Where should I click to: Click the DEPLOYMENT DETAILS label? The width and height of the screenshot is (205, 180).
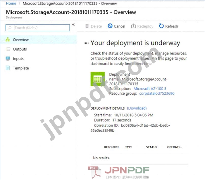(107, 108)
